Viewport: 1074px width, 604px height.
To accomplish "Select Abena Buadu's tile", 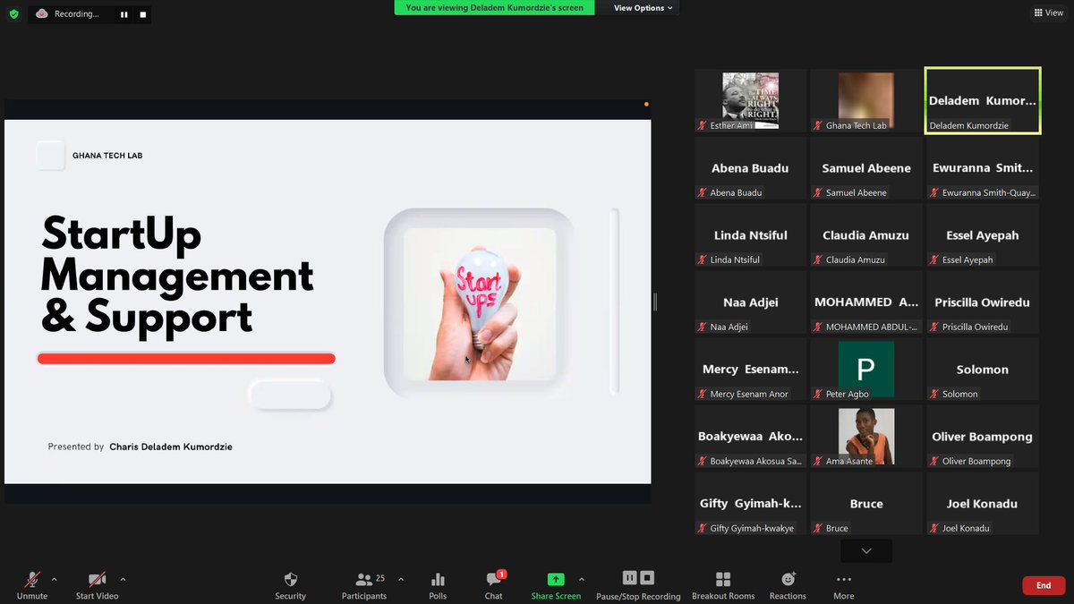I will 750,168.
